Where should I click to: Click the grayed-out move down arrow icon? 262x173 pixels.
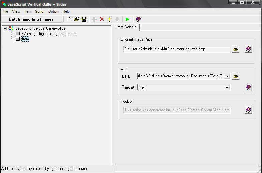tap(117, 19)
